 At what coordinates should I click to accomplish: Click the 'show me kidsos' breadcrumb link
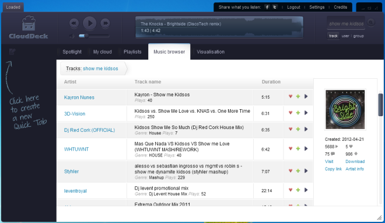100,68
